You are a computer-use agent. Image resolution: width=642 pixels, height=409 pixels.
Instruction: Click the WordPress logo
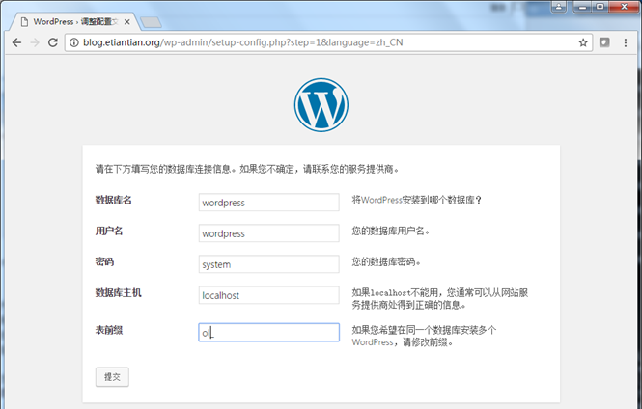[321, 105]
